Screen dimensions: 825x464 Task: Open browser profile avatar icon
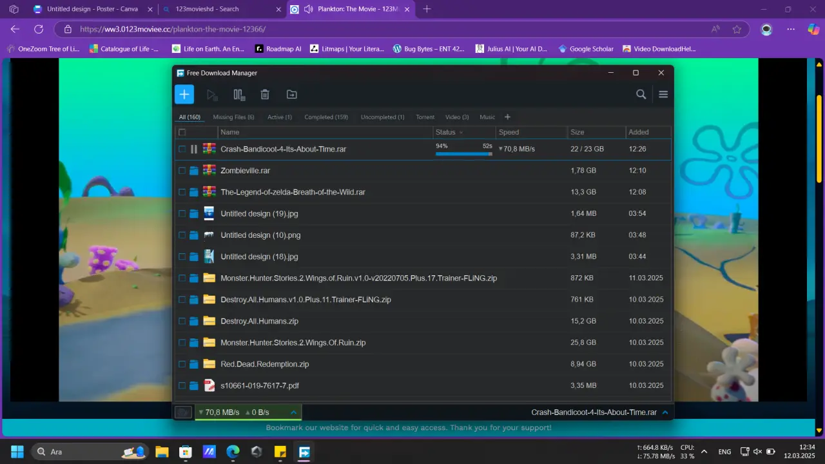(x=766, y=29)
